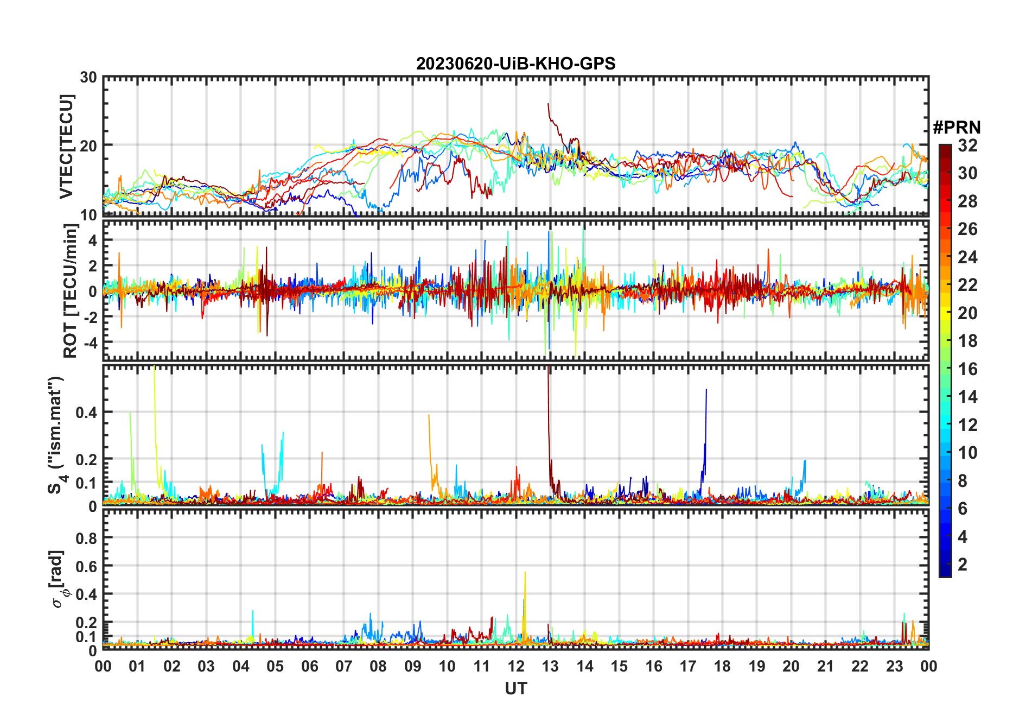Click the UT hour tick "11"
This screenshot has height=722, width=1032.
[482, 666]
